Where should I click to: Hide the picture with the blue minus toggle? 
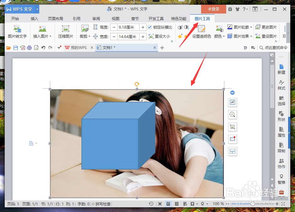232,93
